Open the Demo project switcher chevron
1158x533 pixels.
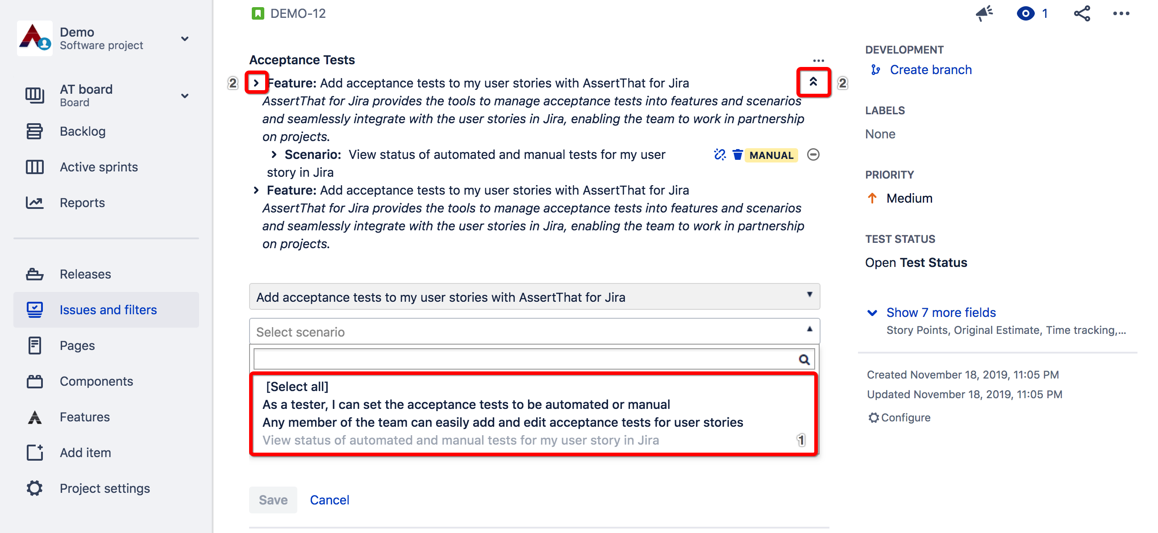[185, 39]
